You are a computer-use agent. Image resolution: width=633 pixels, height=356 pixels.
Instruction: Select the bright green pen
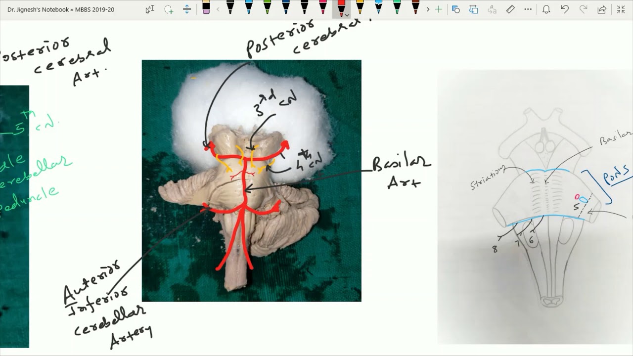pos(267,7)
